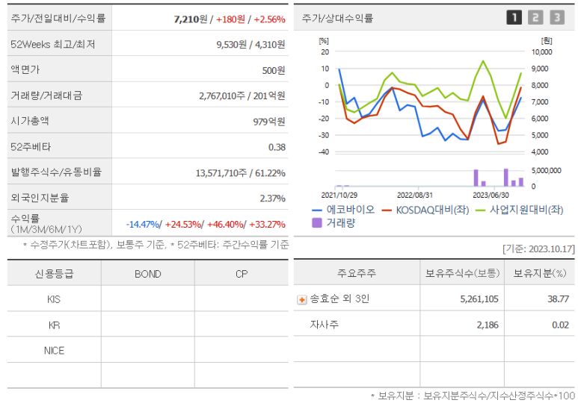Click the 7,210원 stock price value
578x406 pixels.
point(191,19)
